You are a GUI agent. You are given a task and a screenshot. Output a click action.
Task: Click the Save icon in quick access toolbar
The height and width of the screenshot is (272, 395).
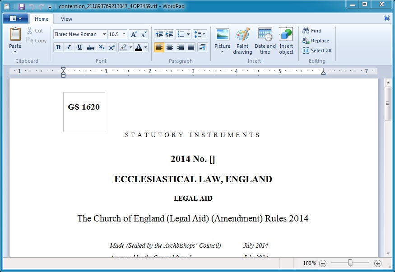click(22, 6)
